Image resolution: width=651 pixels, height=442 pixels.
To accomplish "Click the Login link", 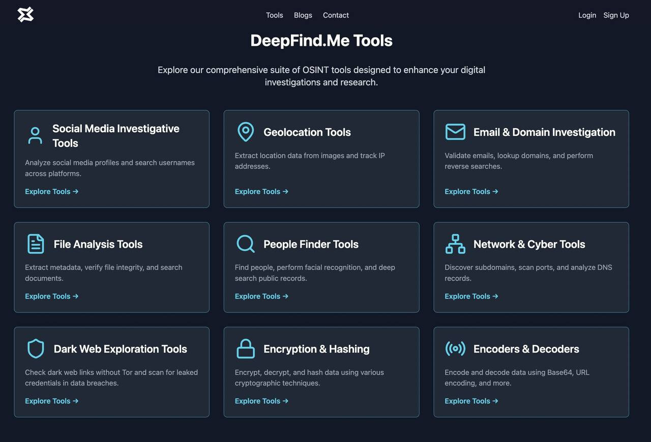I will tap(587, 15).
